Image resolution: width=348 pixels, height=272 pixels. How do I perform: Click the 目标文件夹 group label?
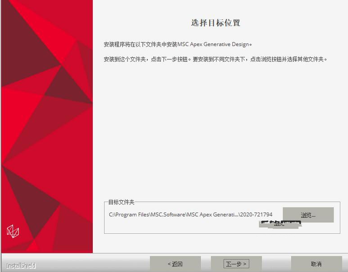[122, 202]
